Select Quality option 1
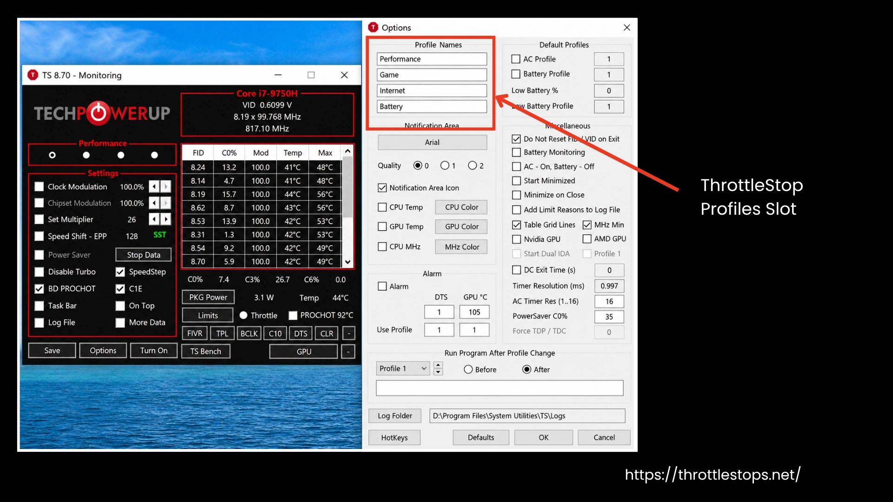Viewport: 893px width, 502px height. point(445,165)
